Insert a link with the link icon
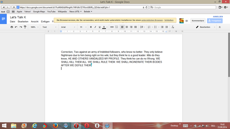The height and width of the screenshot is (129, 230). point(112,27)
